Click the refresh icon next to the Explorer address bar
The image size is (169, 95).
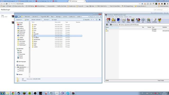[x=91, y=17]
